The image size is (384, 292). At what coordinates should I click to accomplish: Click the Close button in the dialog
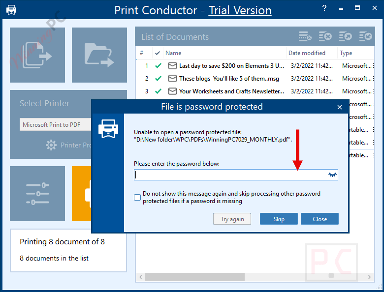[320, 219]
